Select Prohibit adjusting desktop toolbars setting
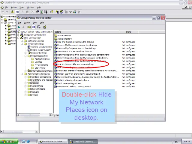192x144 pixels. coord(73,80)
